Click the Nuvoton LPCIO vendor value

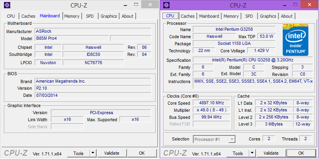(48, 63)
